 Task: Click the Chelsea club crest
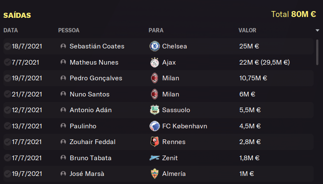tap(154, 46)
